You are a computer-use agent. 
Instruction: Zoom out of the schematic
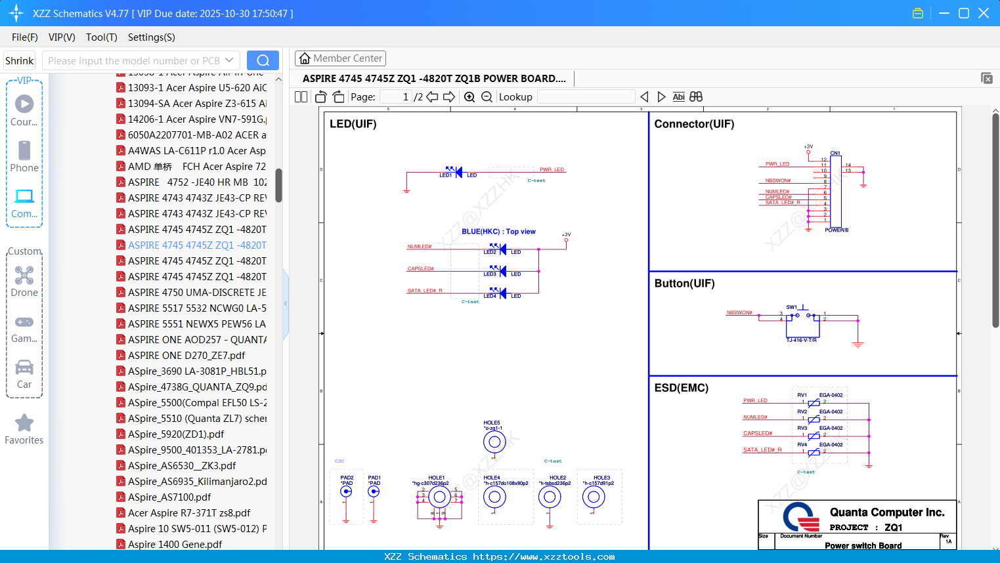[x=487, y=97]
